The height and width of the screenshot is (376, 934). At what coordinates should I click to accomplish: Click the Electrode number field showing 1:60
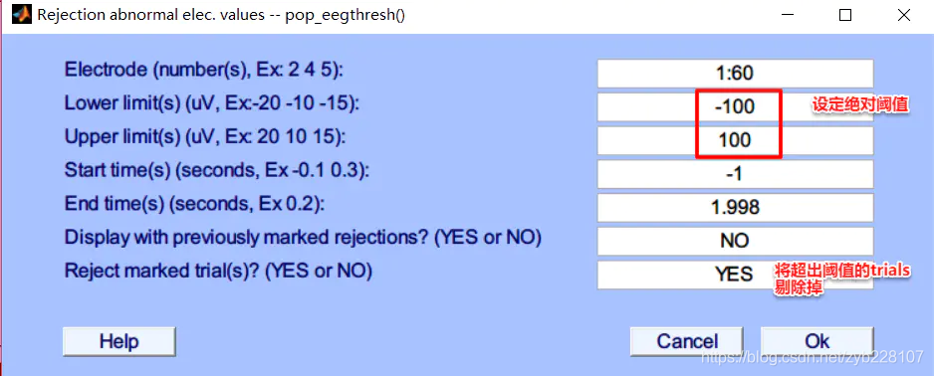tap(735, 74)
